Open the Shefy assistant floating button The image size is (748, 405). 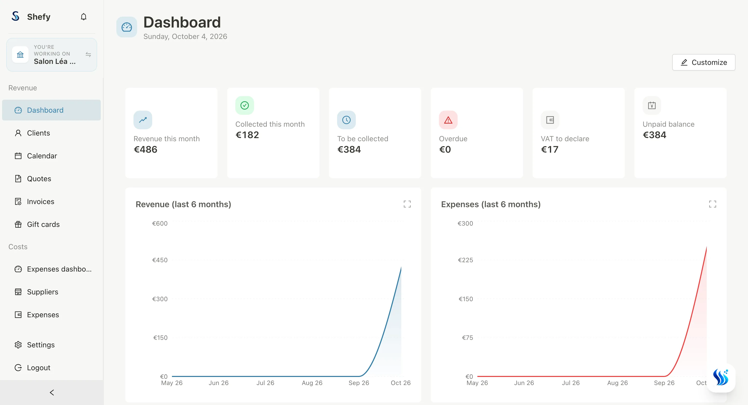[721, 378]
